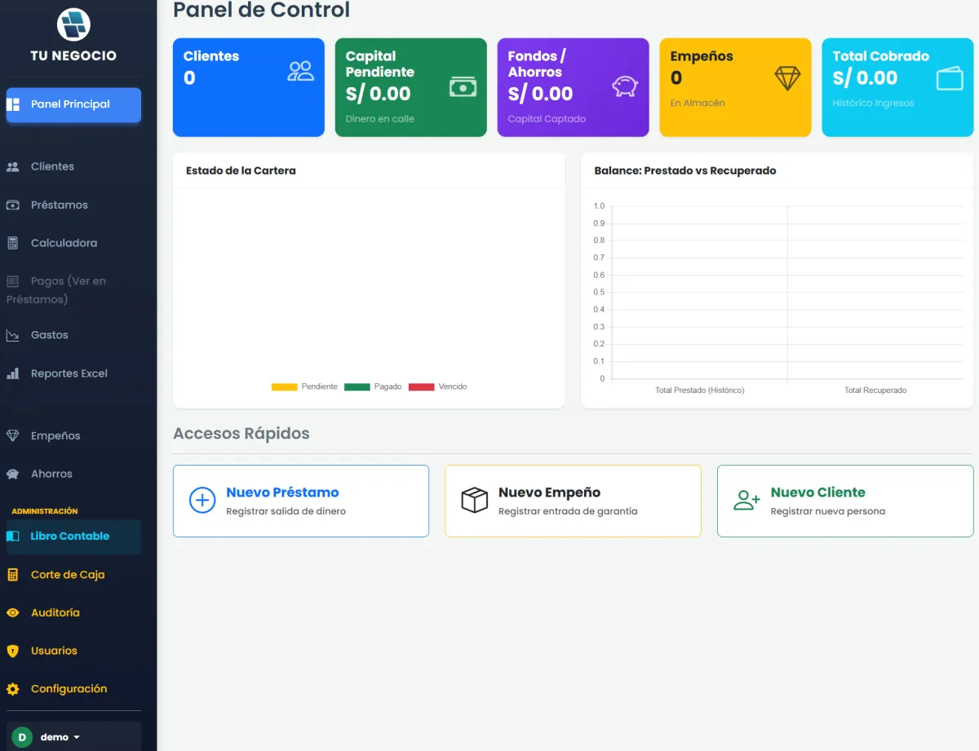The height and width of the screenshot is (751, 979).
Task: Go to the Clientes section
Action: (x=73, y=166)
